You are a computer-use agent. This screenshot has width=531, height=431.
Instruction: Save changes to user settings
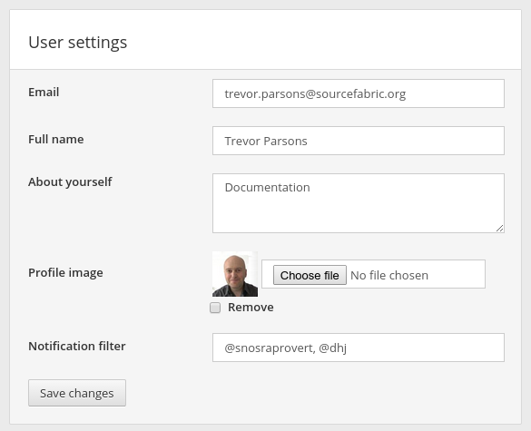[x=77, y=393]
